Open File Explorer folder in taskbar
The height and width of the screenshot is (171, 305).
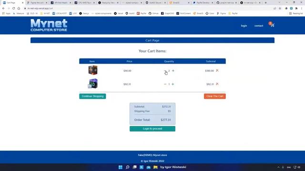[155, 167]
